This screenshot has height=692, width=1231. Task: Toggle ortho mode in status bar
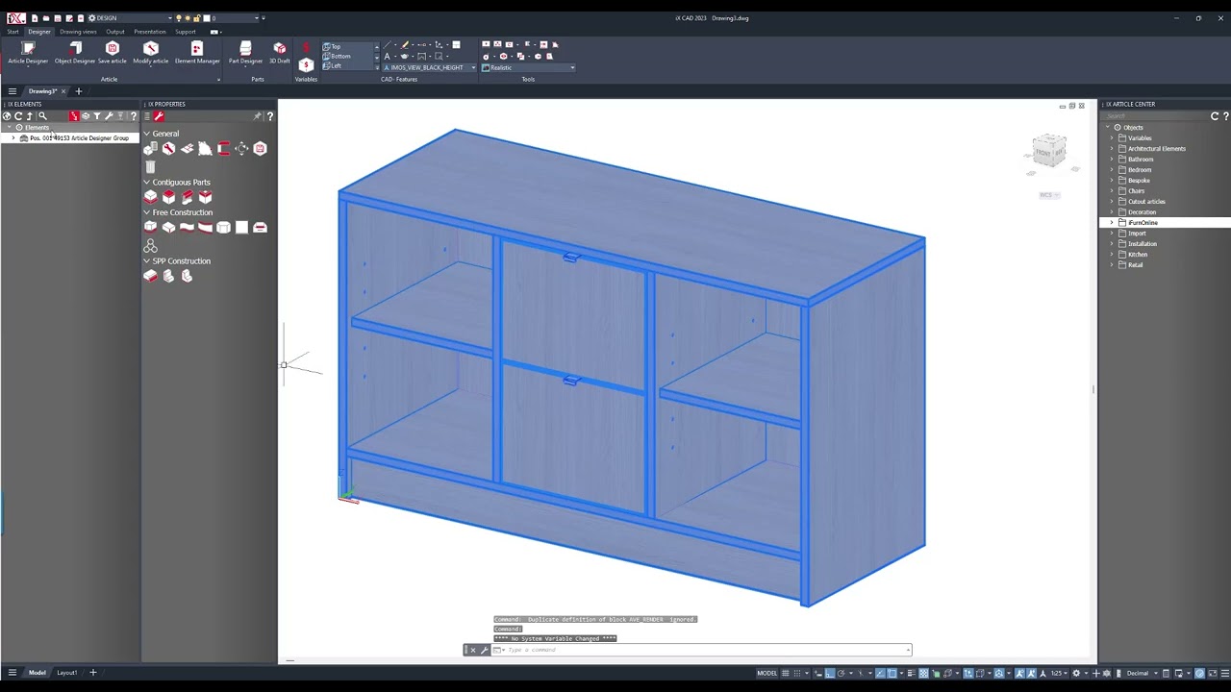[x=829, y=673]
